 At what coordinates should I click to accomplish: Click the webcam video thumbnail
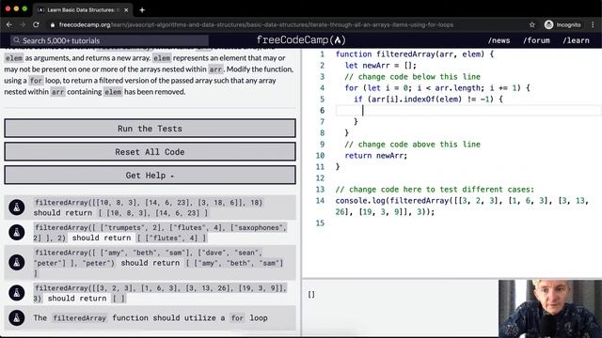pos(550,309)
